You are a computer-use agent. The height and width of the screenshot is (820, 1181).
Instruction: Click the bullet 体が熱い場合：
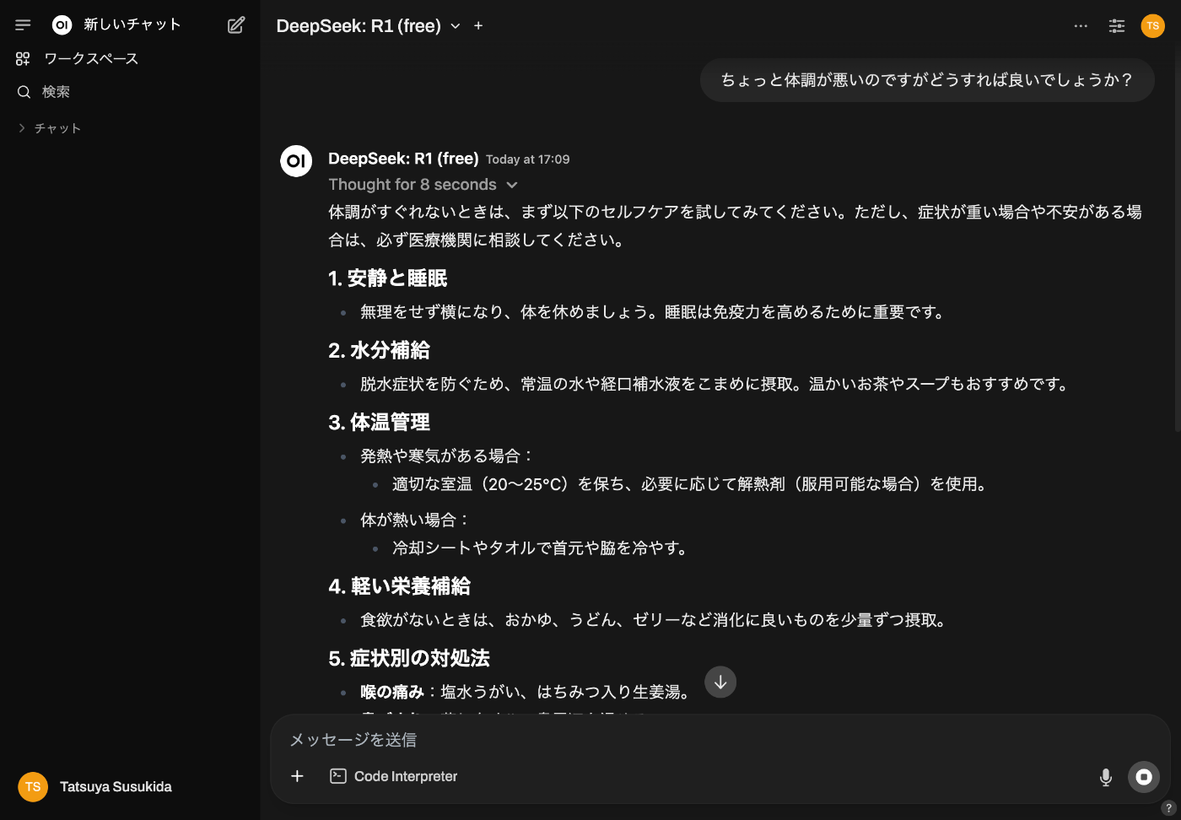pyautogui.click(x=416, y=521)
